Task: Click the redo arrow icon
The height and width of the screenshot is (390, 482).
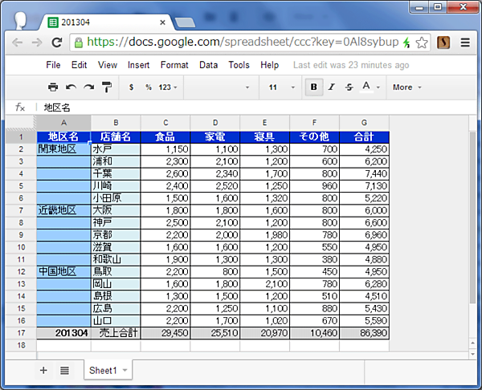Action: point(88,87)
